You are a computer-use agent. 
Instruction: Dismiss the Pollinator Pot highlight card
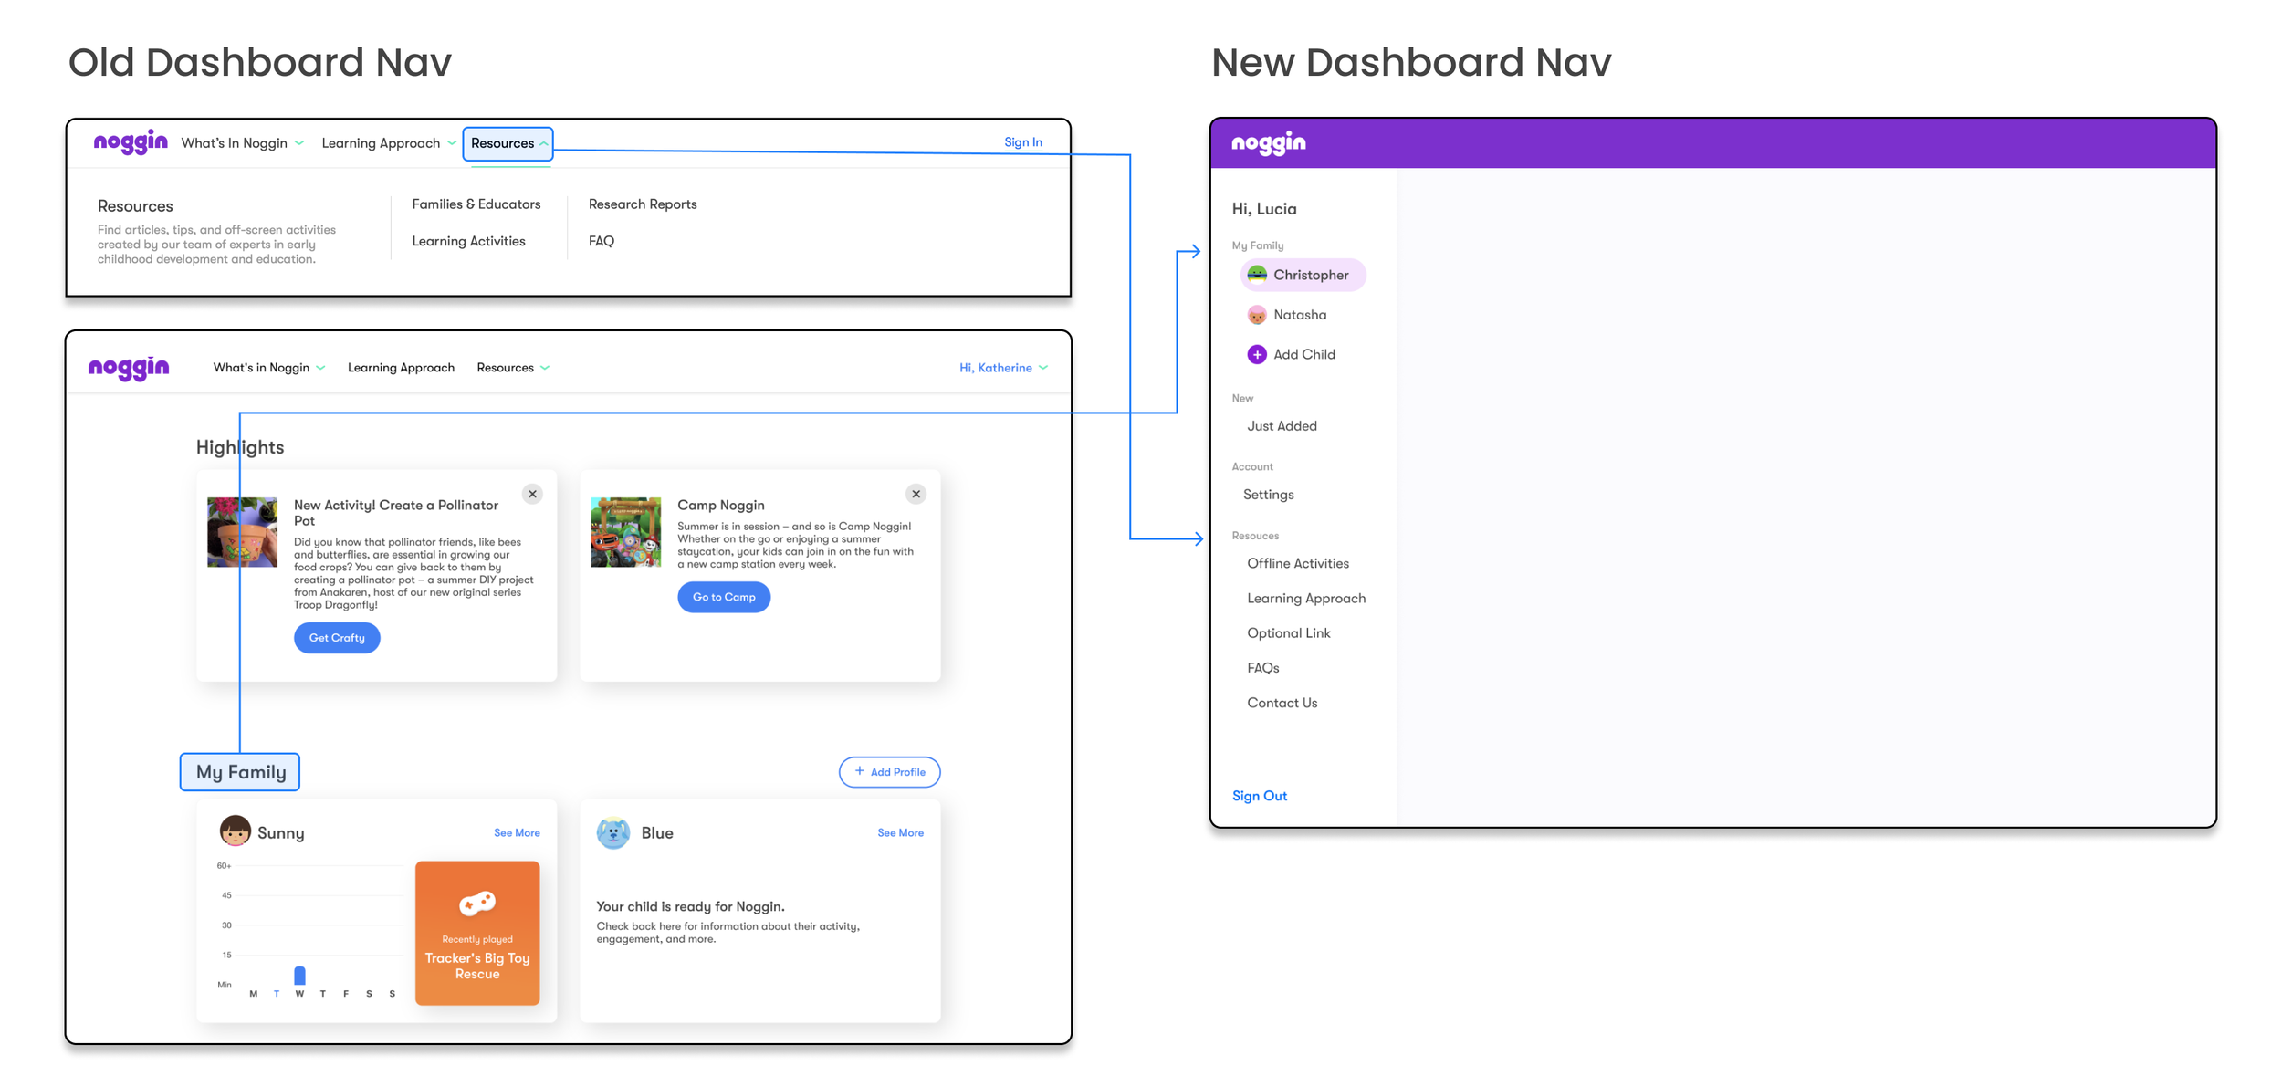click(532, 494)
